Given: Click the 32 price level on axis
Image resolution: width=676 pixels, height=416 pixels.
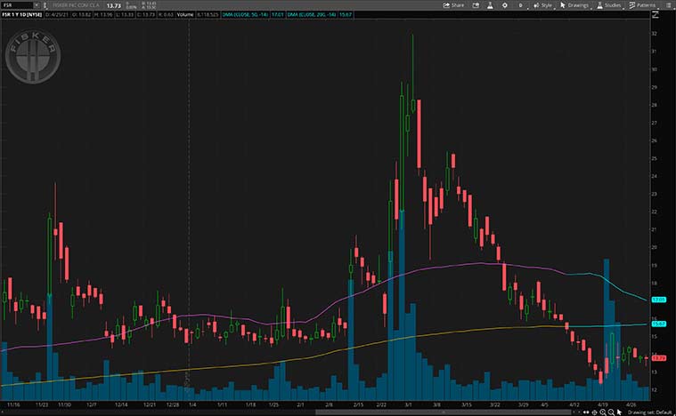Looking at the screenshot, I should (655, 34).
